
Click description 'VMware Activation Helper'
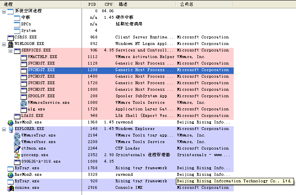145,57
